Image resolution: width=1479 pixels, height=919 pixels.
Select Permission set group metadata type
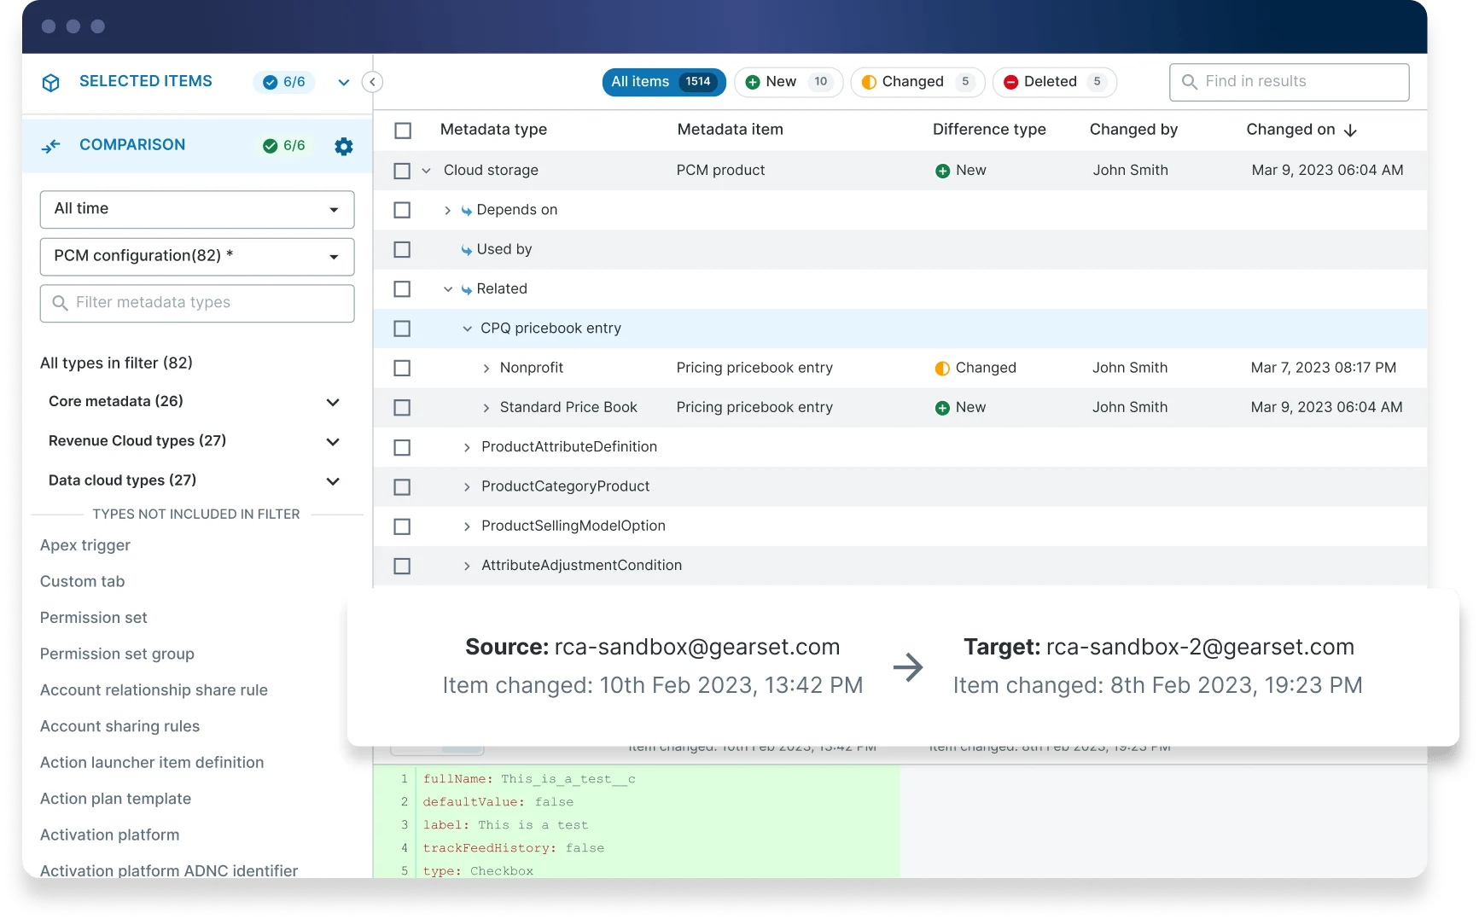(x=117, y=654)
